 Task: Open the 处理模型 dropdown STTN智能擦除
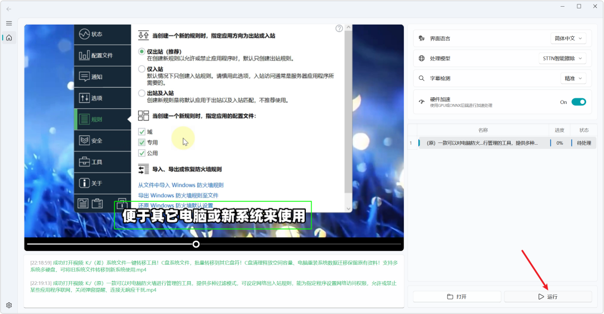[562, 59]
